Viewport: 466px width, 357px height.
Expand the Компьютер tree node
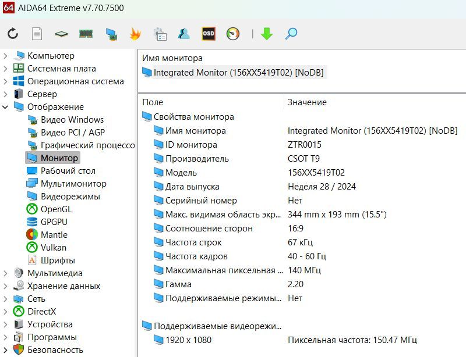(5, 56)
